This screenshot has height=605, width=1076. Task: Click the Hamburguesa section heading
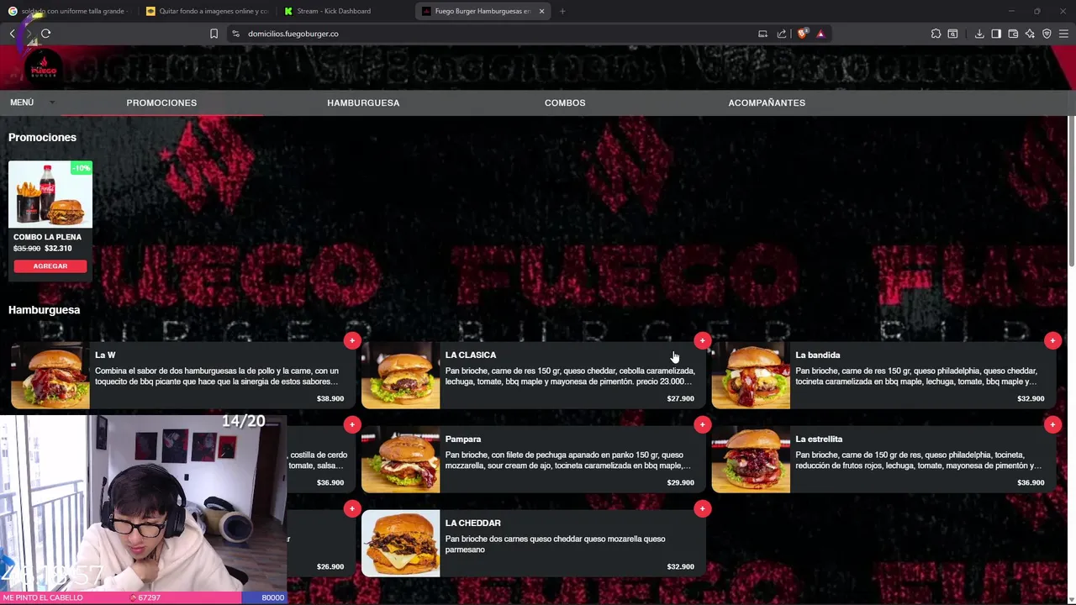tap(44, 310)
